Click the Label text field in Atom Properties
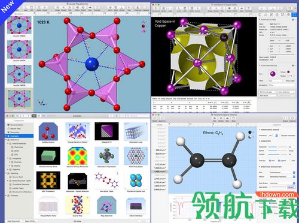 [x=276, y=81]
